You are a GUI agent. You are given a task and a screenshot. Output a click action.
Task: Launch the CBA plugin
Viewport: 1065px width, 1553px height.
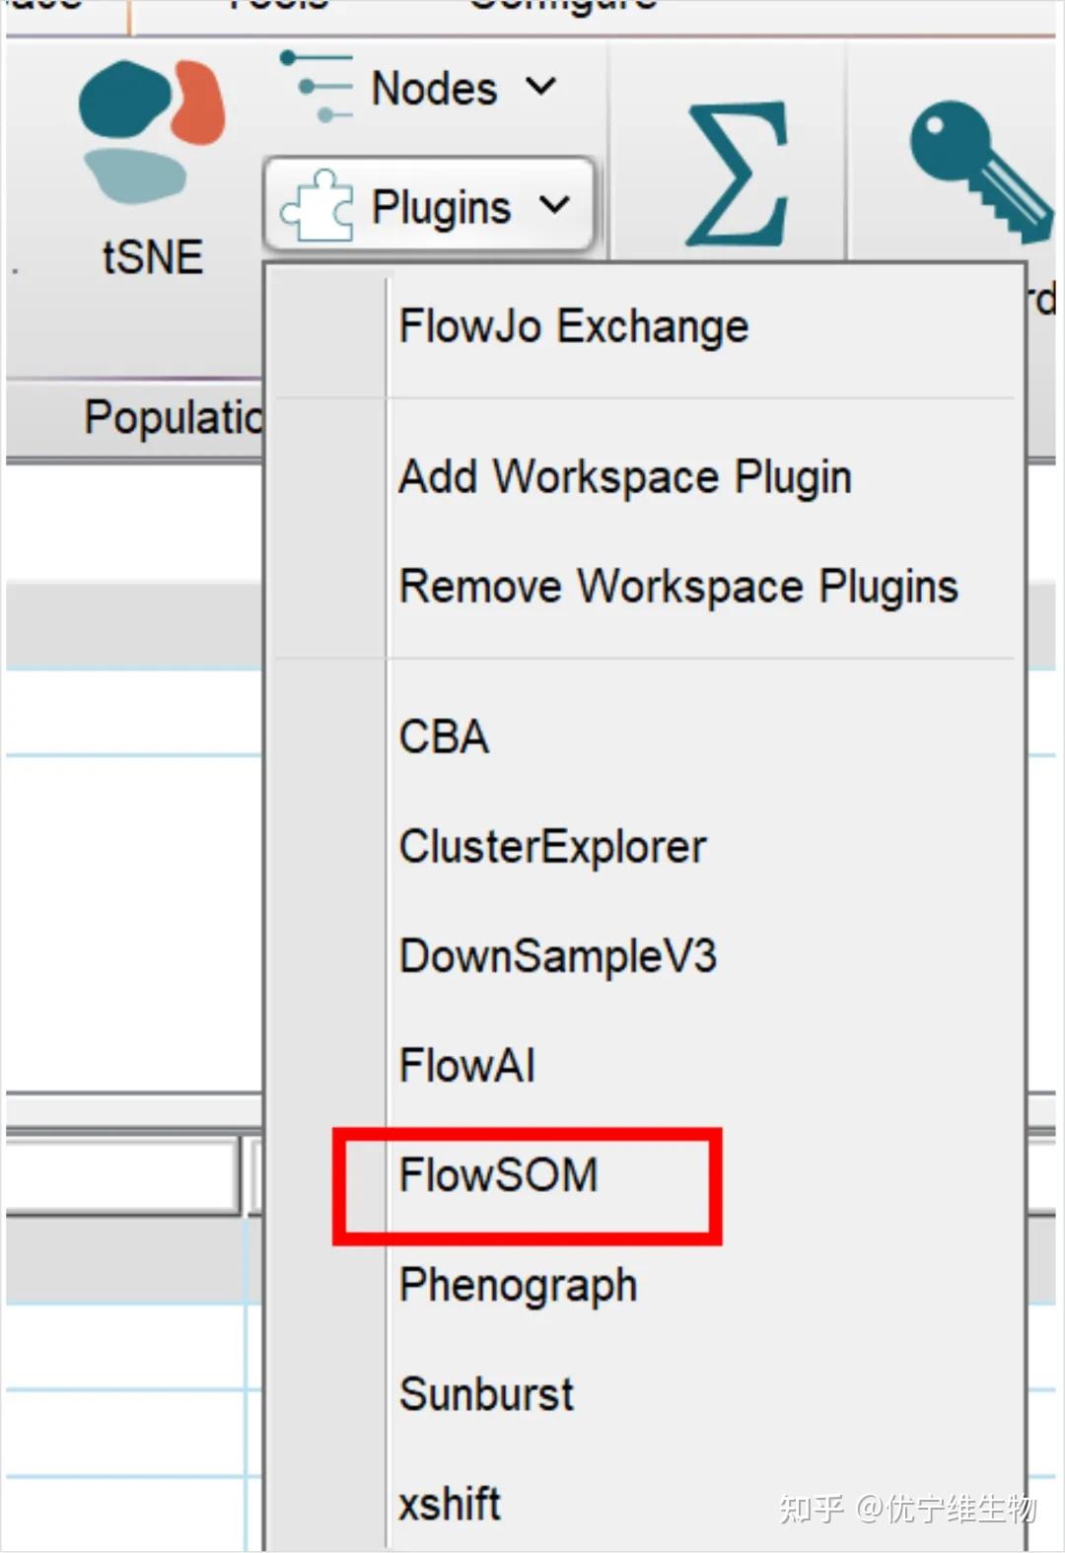(x=444, y=737)
